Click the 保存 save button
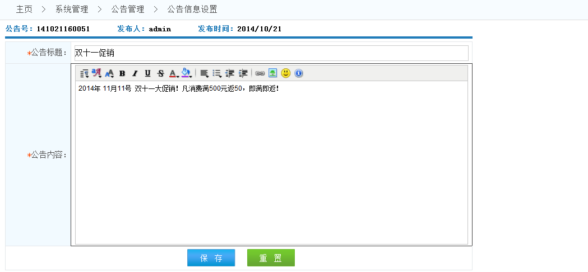 point(211,258)
